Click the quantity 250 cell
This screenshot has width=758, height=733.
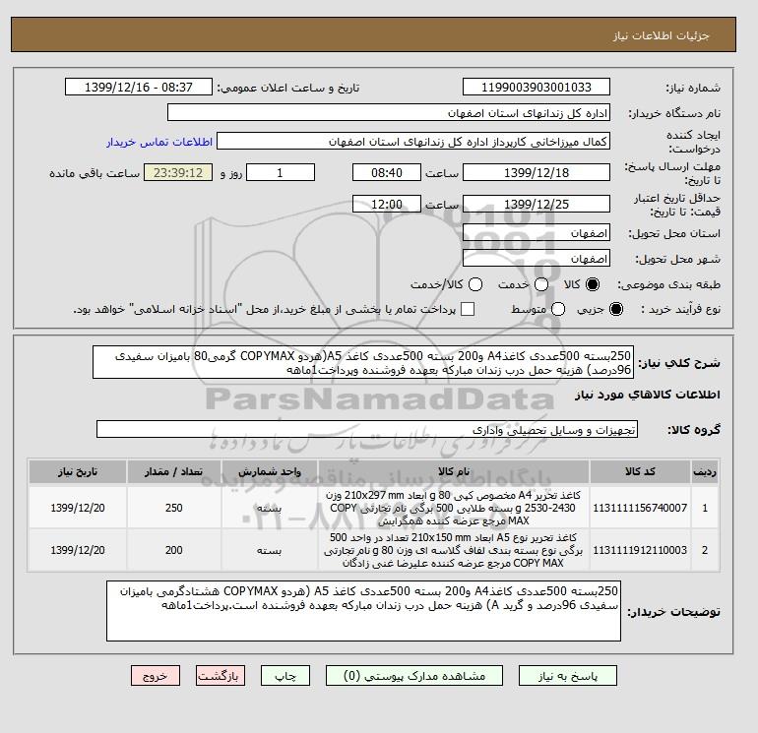coord(173,508)
